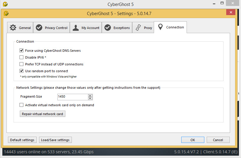Click the location pin icon on Connection tab

(160, 27)
